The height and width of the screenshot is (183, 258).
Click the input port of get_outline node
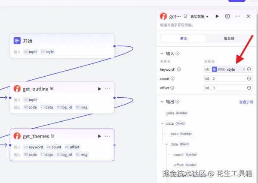pyautogui.click(x=10, y=98)
